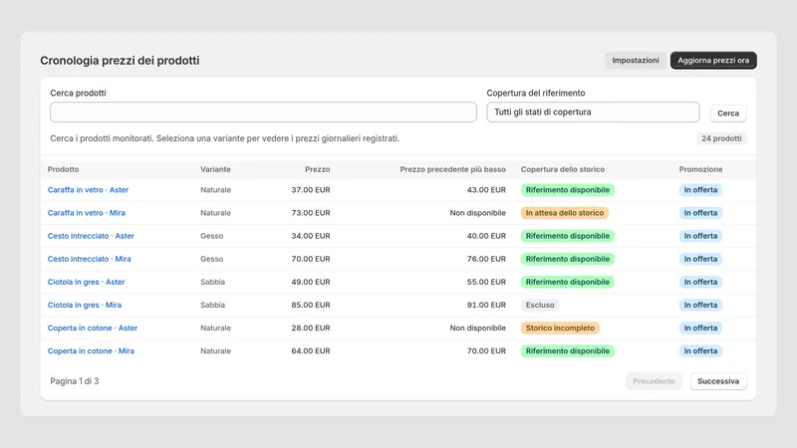Click the 91.00 EUR previous price
This screenshot has height=448, width=797.
tap(486, 305)
